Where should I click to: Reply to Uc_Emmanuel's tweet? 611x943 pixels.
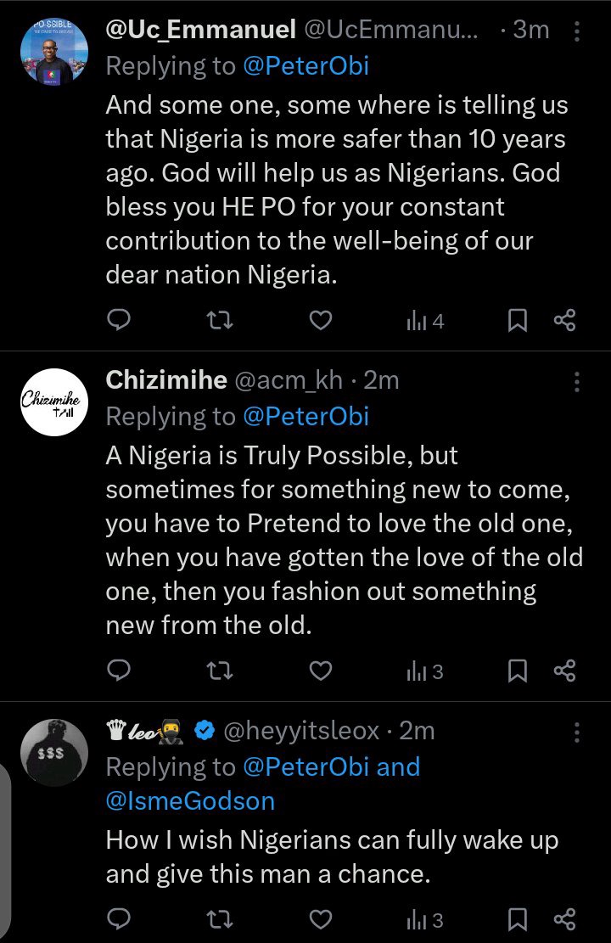[120, 320]
